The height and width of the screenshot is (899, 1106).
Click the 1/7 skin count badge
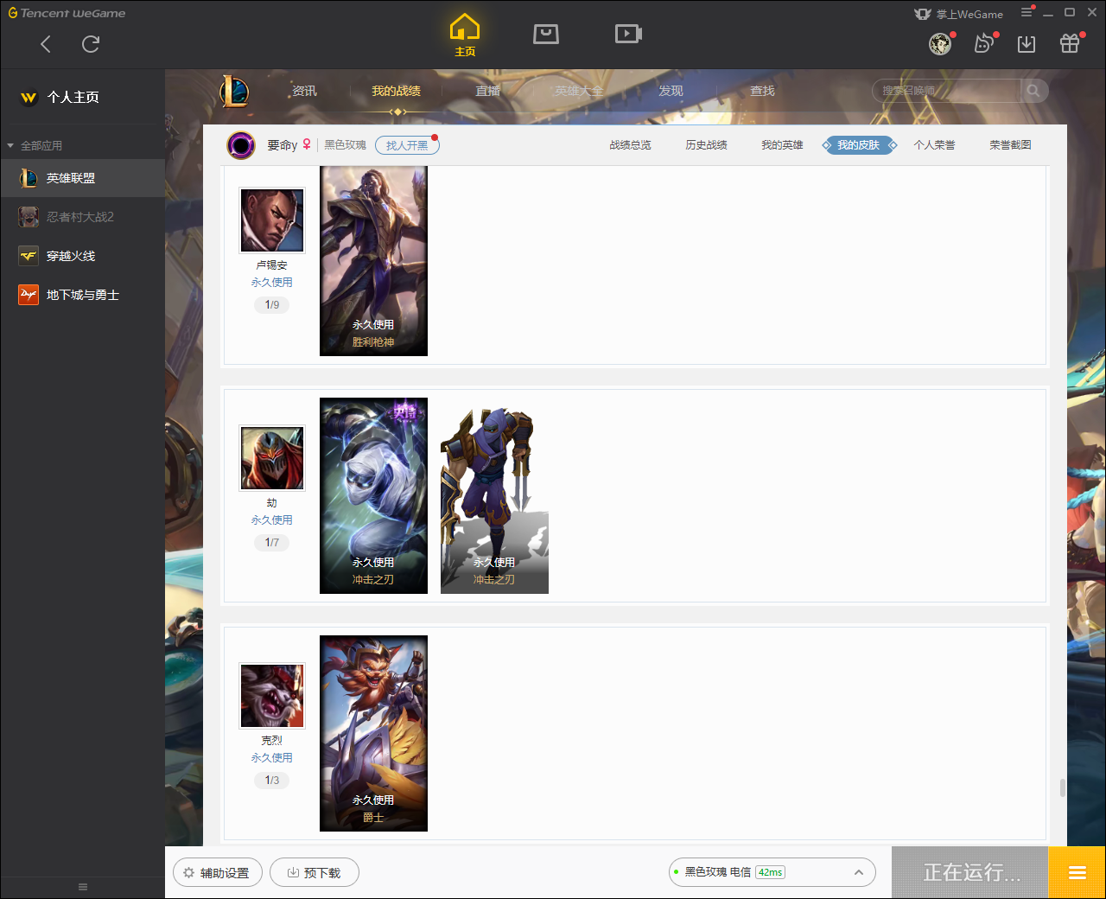272,543
